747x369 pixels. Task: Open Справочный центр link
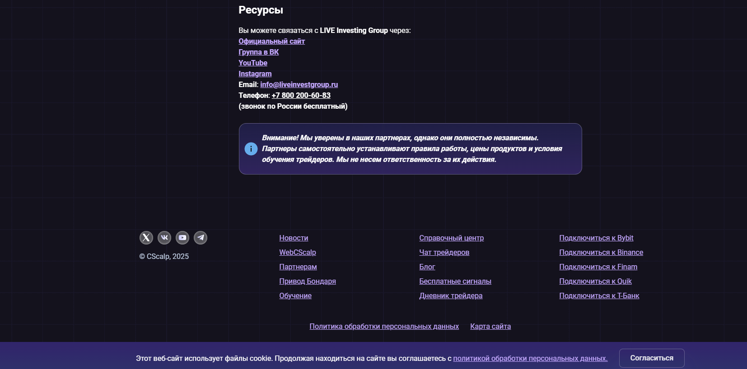click(451, 238)
